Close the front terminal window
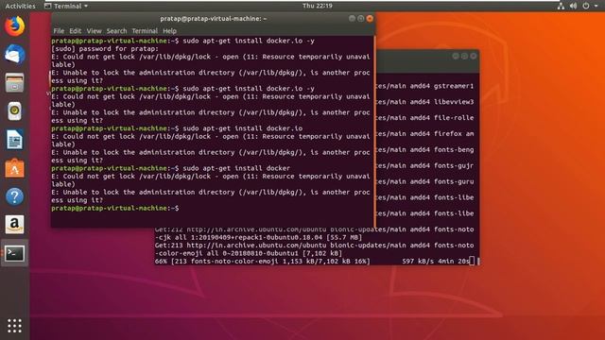605x340 pixels. coord(370,19)
